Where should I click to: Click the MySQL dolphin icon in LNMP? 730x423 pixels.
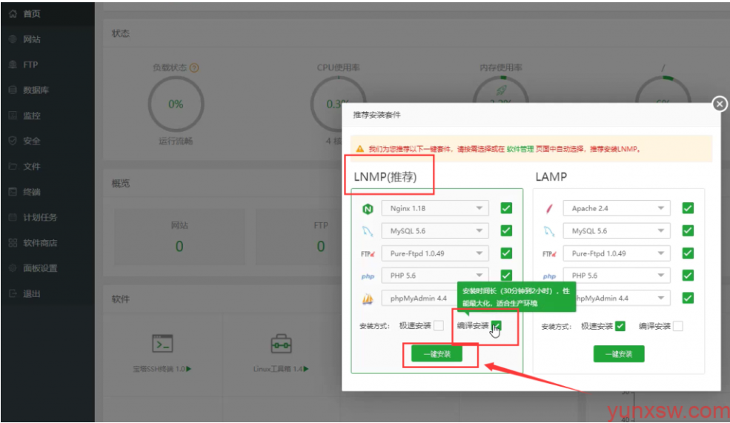[368, 231]
